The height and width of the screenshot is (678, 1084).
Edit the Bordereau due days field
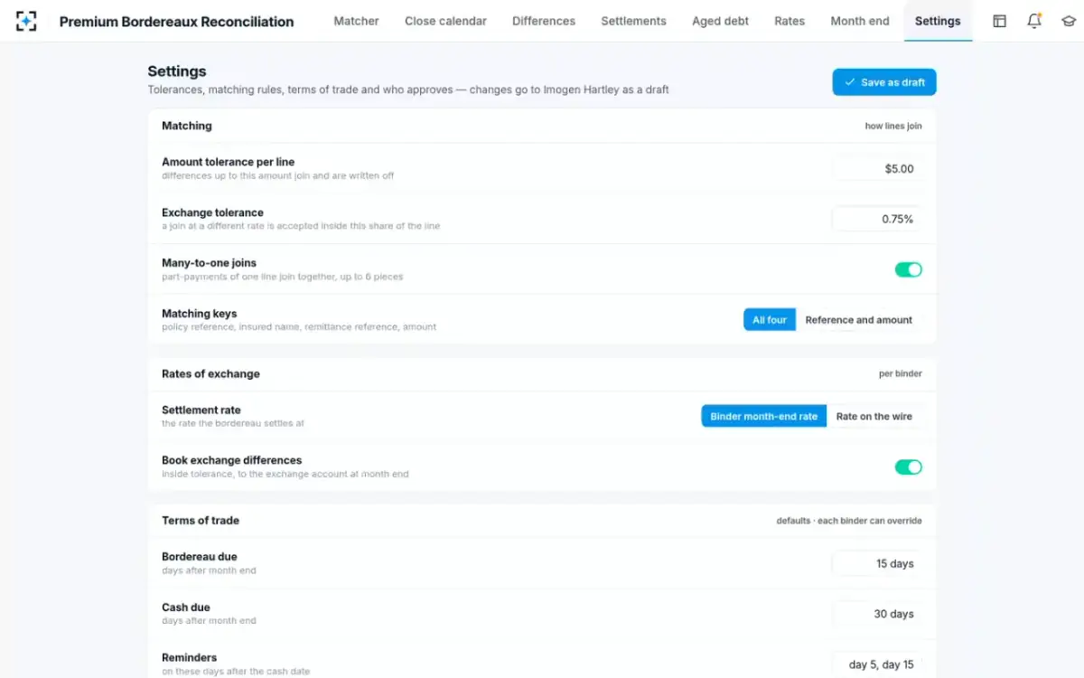[877, 564]
